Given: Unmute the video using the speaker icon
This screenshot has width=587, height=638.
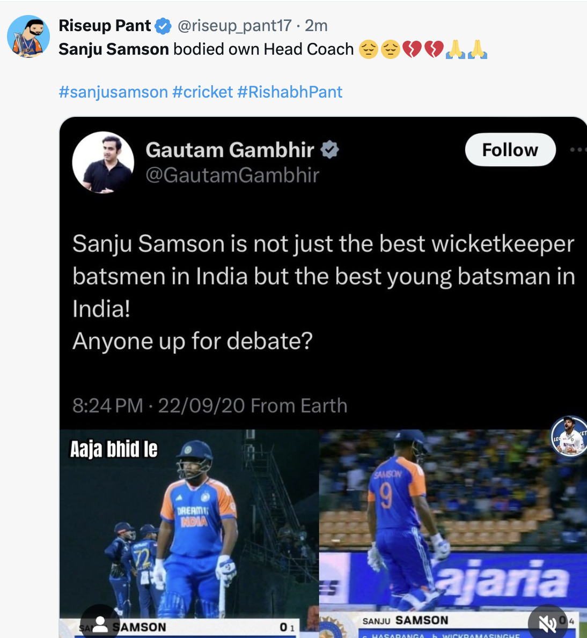Looking at the screenshot, I should (547, 624).
